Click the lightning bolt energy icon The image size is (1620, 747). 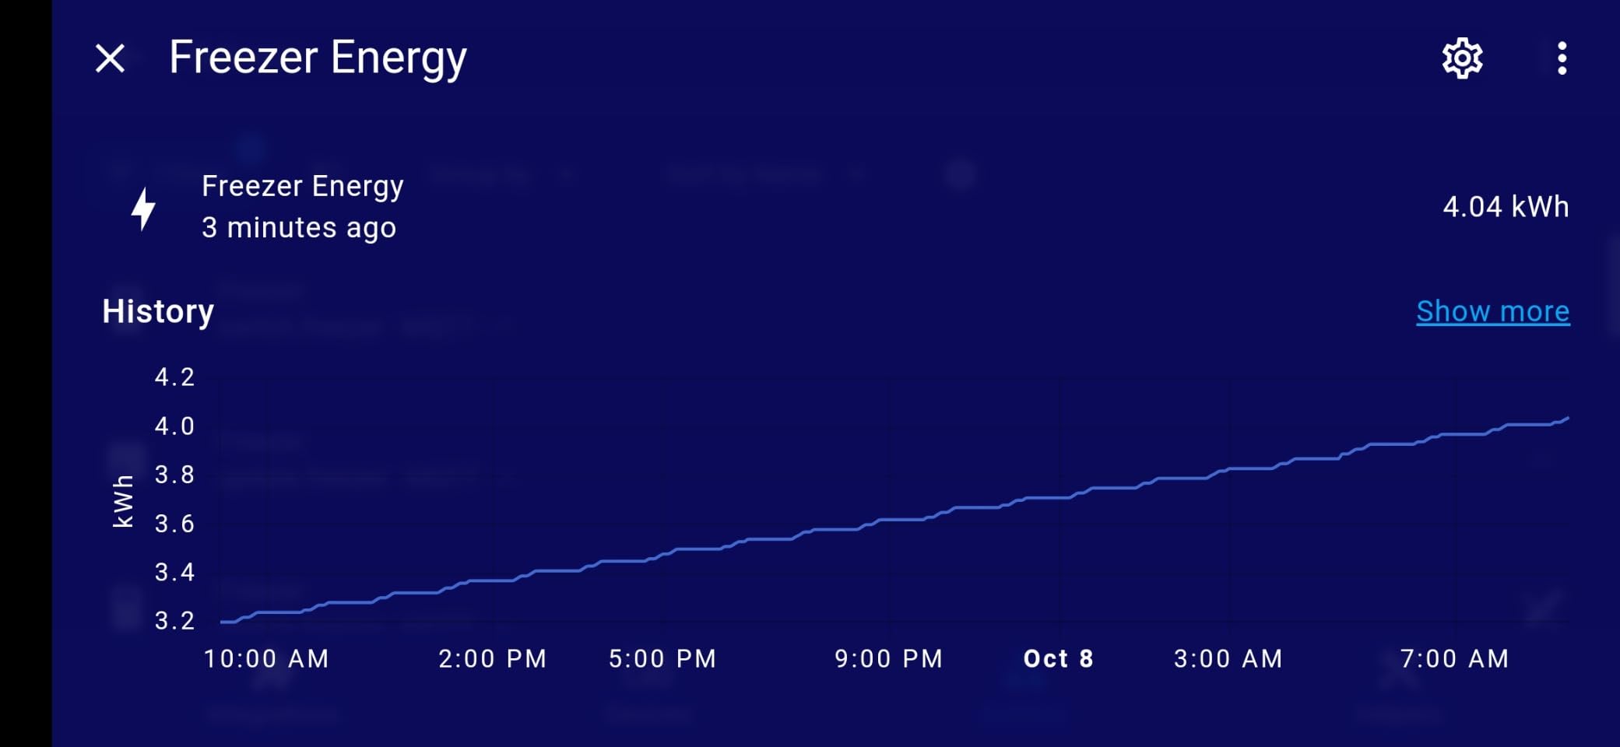tap(143, 208)
